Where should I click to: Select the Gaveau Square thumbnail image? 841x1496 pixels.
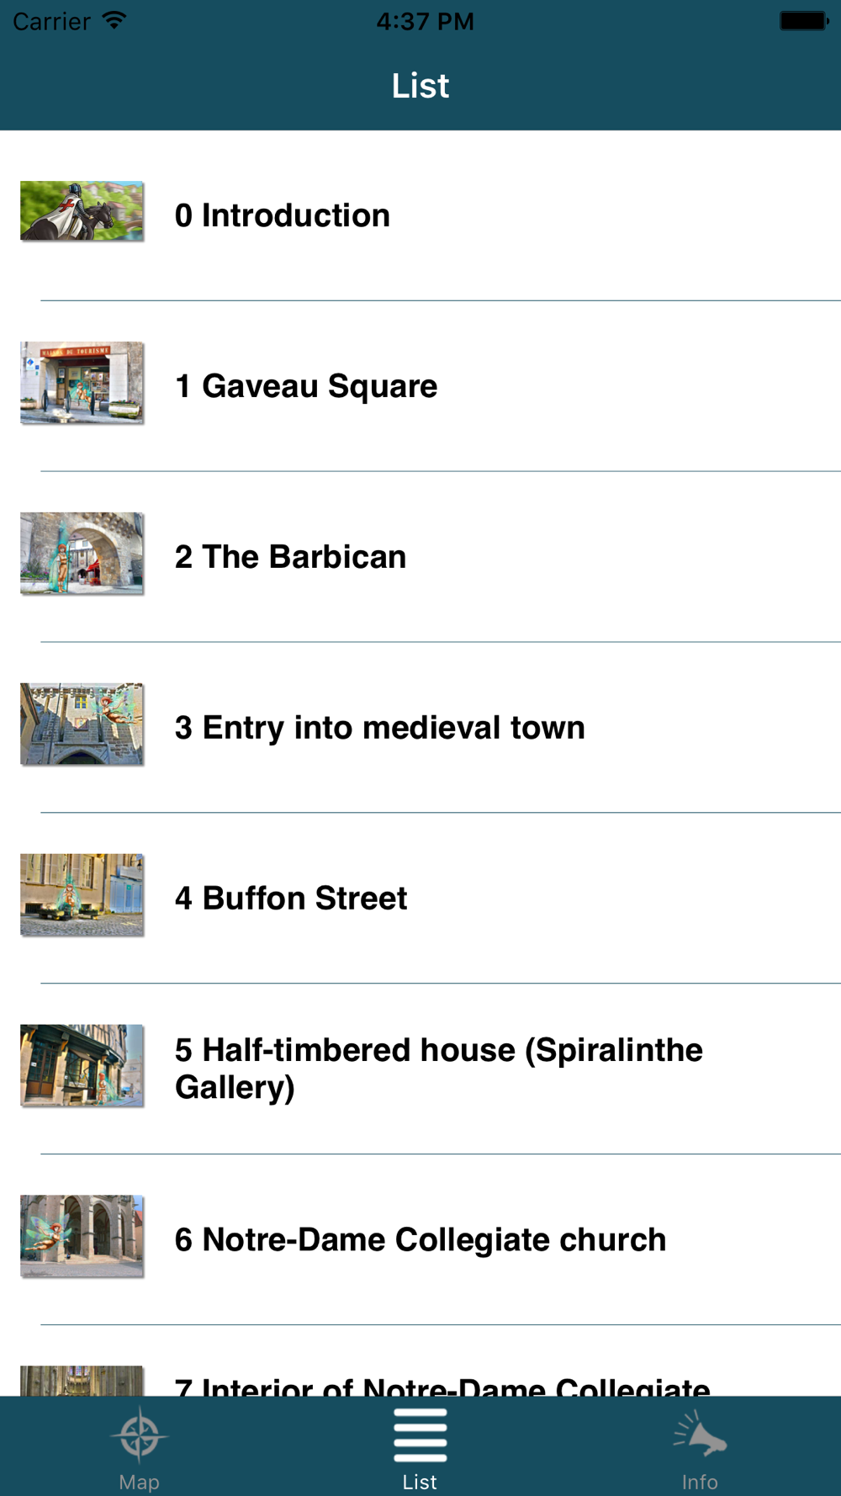pyautogui.click(x=82, y=382)
